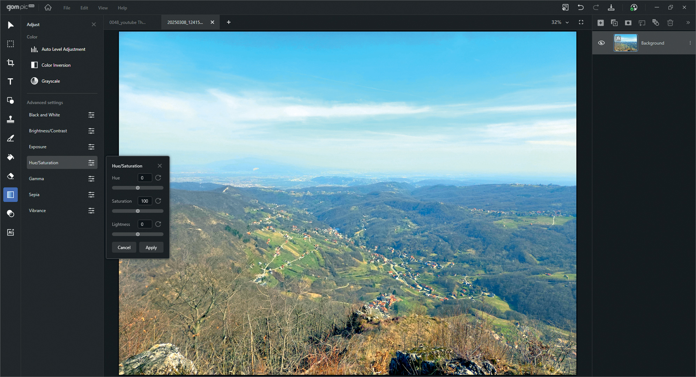
Task: Click Cancel in Hue/Saturation dialog
Action: (x=124, y=247)
